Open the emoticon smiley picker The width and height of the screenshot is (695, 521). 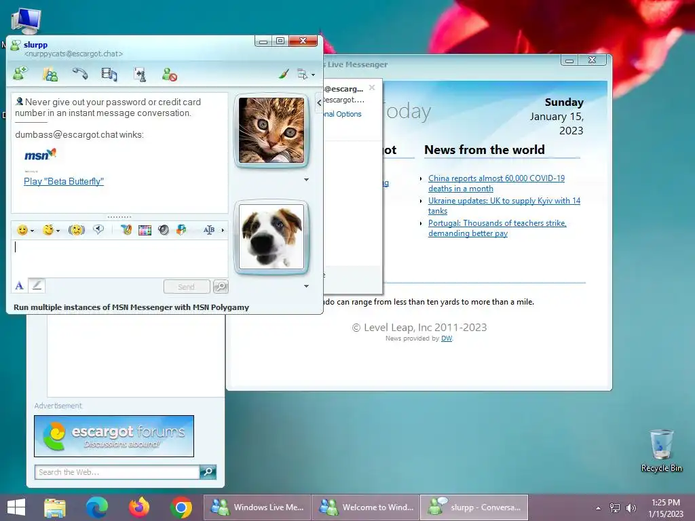[x=25, y=230]
